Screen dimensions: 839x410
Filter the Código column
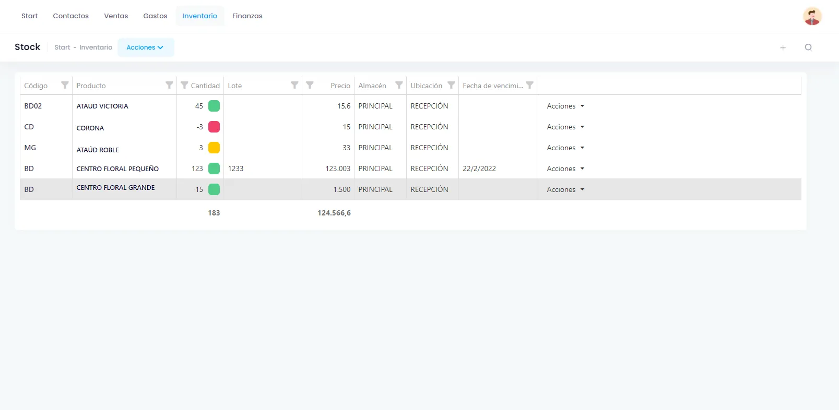point(65,85)
